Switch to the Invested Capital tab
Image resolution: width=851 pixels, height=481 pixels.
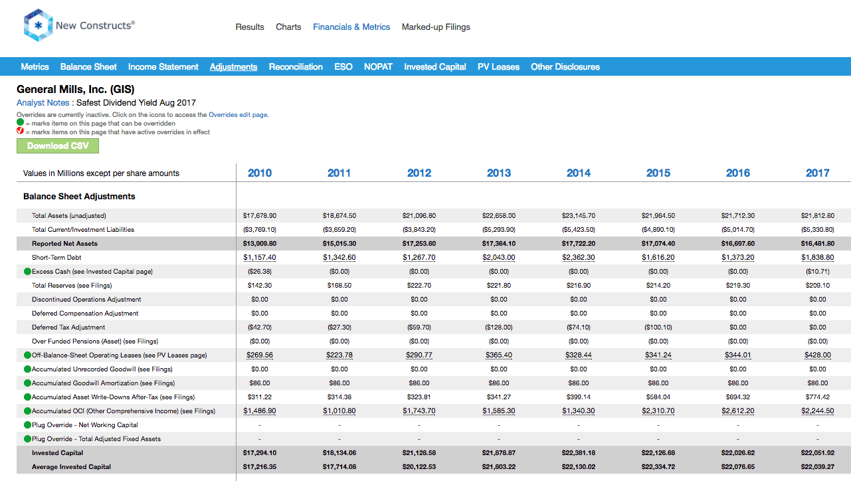coord(435,67)
